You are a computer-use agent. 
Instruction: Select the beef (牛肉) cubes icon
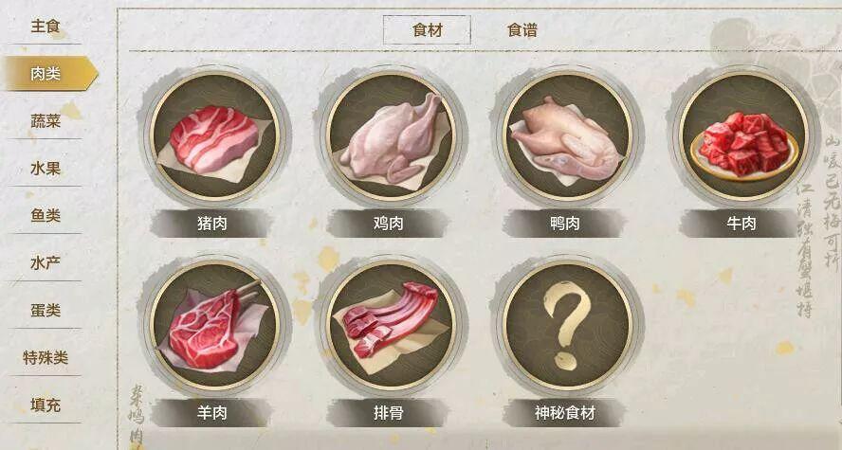(743, 136)
